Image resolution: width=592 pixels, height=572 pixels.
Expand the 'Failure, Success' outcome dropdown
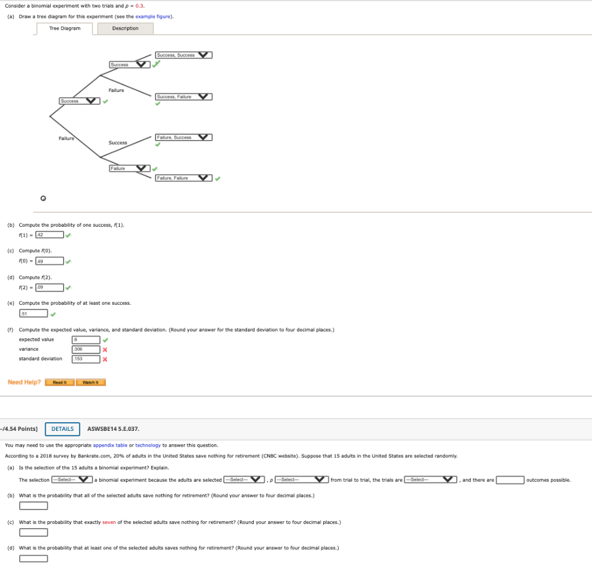(x=183, y=137)
